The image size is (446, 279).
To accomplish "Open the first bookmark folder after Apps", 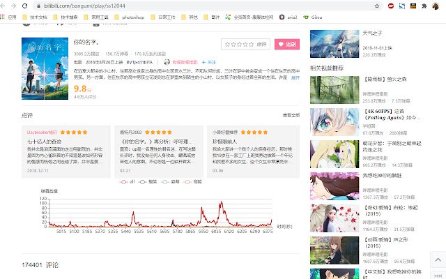I will 35,17.
